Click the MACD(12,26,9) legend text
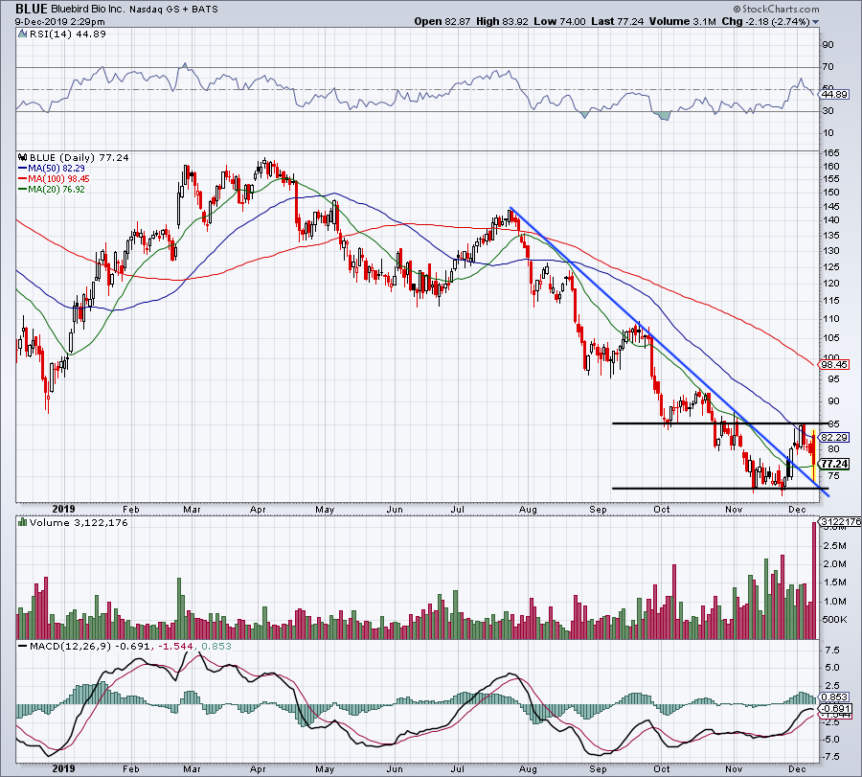The width and height of the screenshot is (862, 777). (70, 646)
